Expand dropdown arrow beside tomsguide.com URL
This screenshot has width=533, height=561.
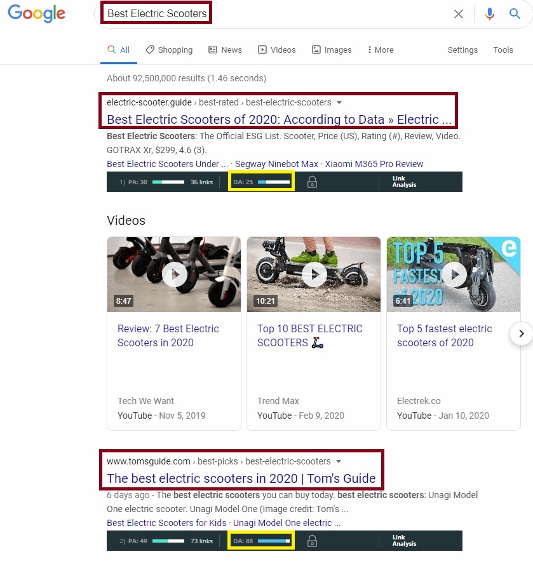(339, 461)
